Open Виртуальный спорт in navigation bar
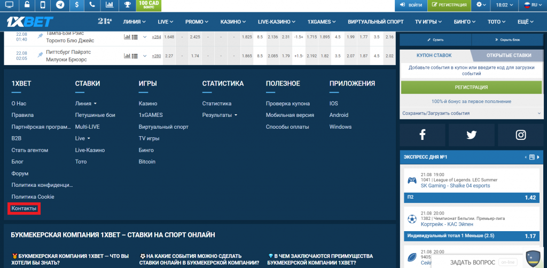 [376, 21]
